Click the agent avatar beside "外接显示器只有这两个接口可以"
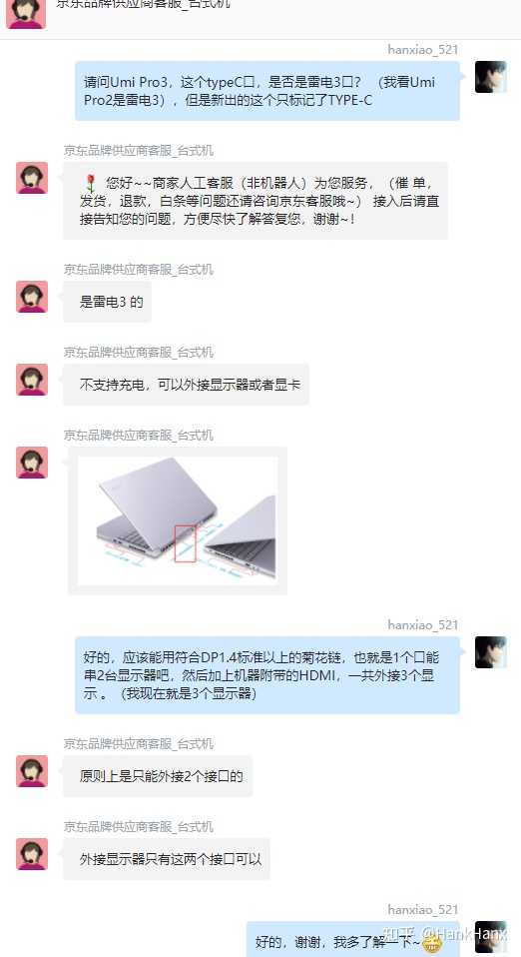The width and height of the screenshot is (521, 957). [x=32, y=854]
